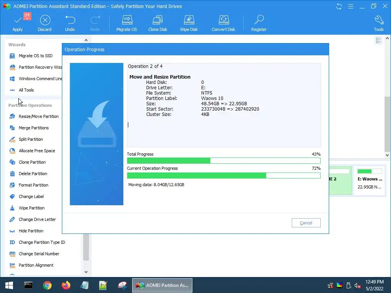The height and width of the screenshot is (293, 391).
Task: Open the Clone Disk tool
Action: [x=158, y=23]
